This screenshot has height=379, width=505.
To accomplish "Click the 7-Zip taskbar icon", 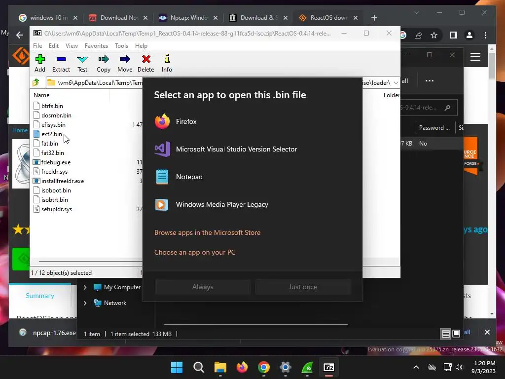I will point(329,367).
